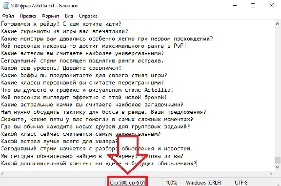Click the horizontal scrollbar right arrow

(x=271, y=174)
